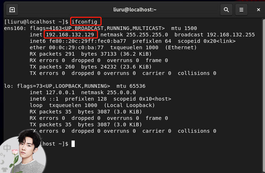Click the terminal's vertical scrollbar
Screen dimensions: 265x173
[x=264, y=95]
